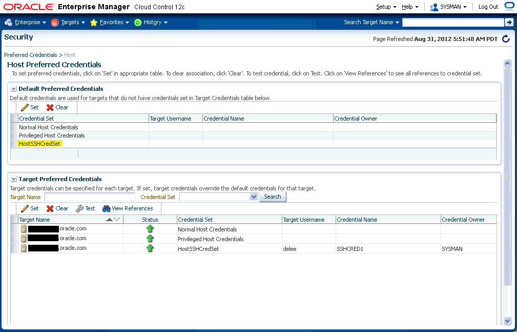Screen dimensions: 517x332
Task: Collapse the Default Preferred Credentials section
Action: tap(13, 89)
